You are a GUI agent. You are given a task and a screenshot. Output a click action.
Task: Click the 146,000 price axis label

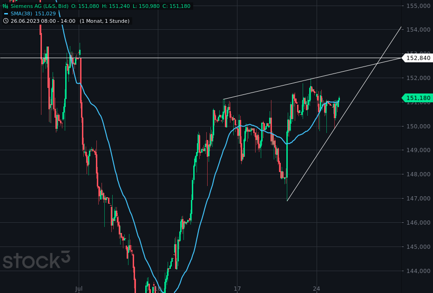tap(419, 222)
